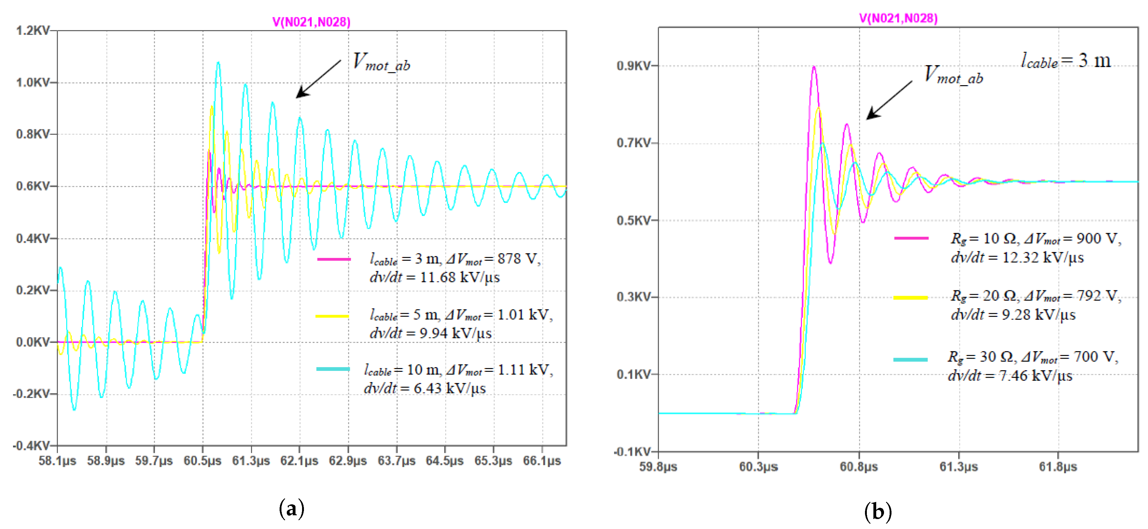Click the 60.5µs x-axis label
Viewport: 1148px width, 529px height.
[202, 461]
